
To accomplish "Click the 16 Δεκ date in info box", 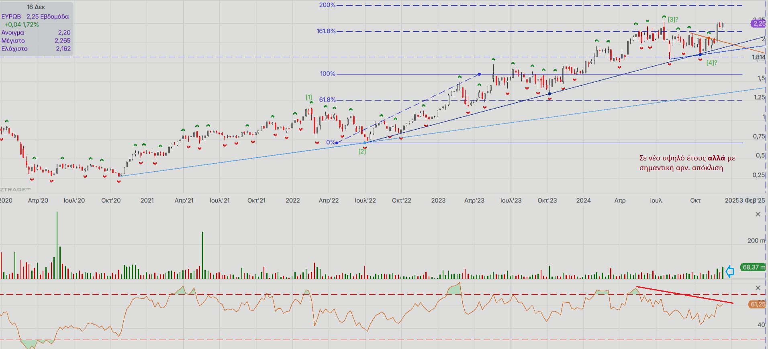I will 36,7.
